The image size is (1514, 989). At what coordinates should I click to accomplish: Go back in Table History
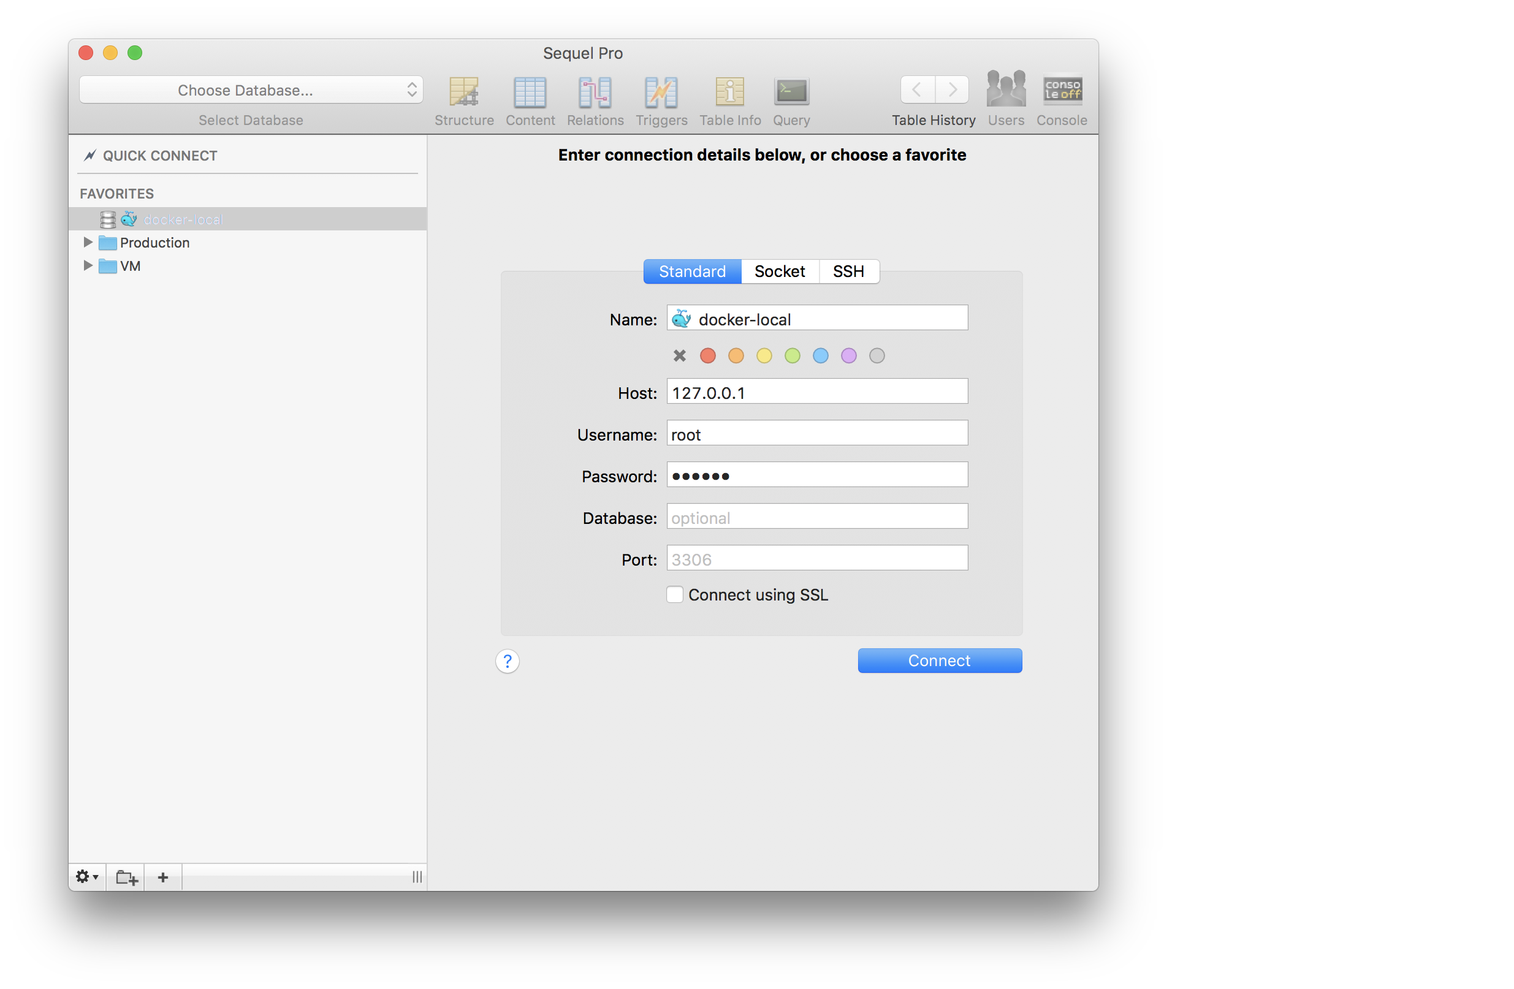[x=916, y=89]
